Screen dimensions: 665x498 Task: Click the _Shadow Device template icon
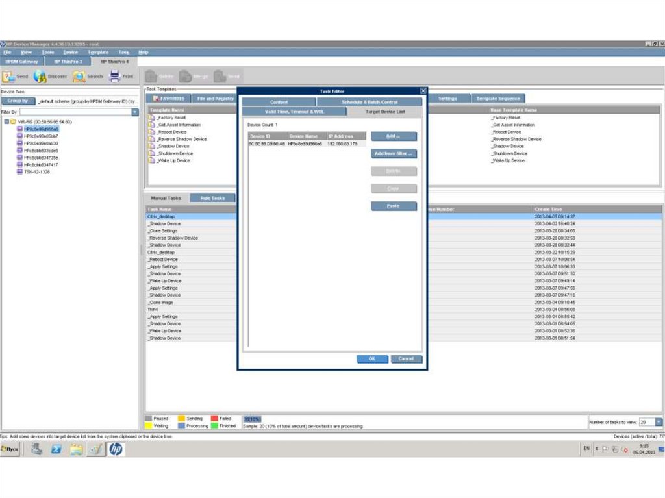[152, 146]
